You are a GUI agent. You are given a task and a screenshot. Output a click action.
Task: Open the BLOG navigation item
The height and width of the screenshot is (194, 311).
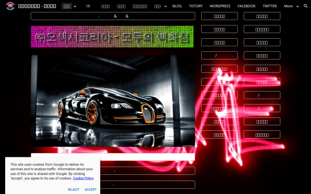pos(177,6)
